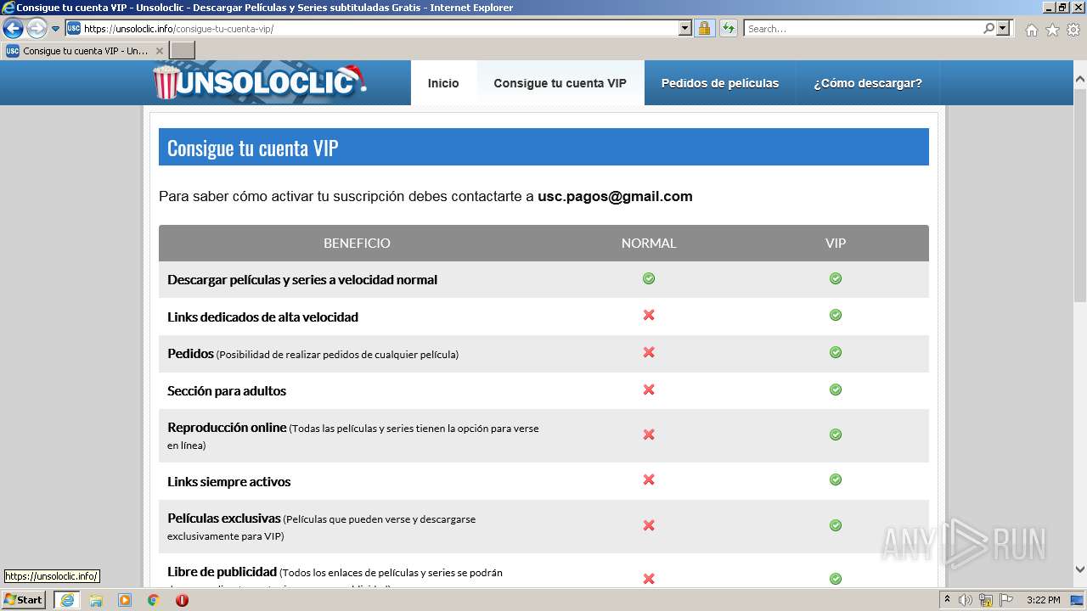Open the search provider dropdown arrow
Image resolution: width=1087 pixels, height=611 pixels.
[x=1004, y=28]
